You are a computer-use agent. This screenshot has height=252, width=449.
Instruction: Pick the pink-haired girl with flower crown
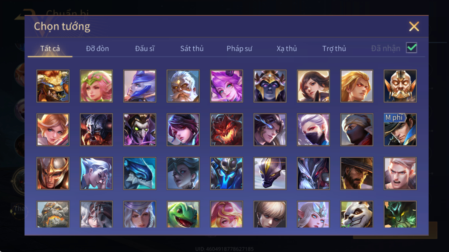click(x=96, y=86)
